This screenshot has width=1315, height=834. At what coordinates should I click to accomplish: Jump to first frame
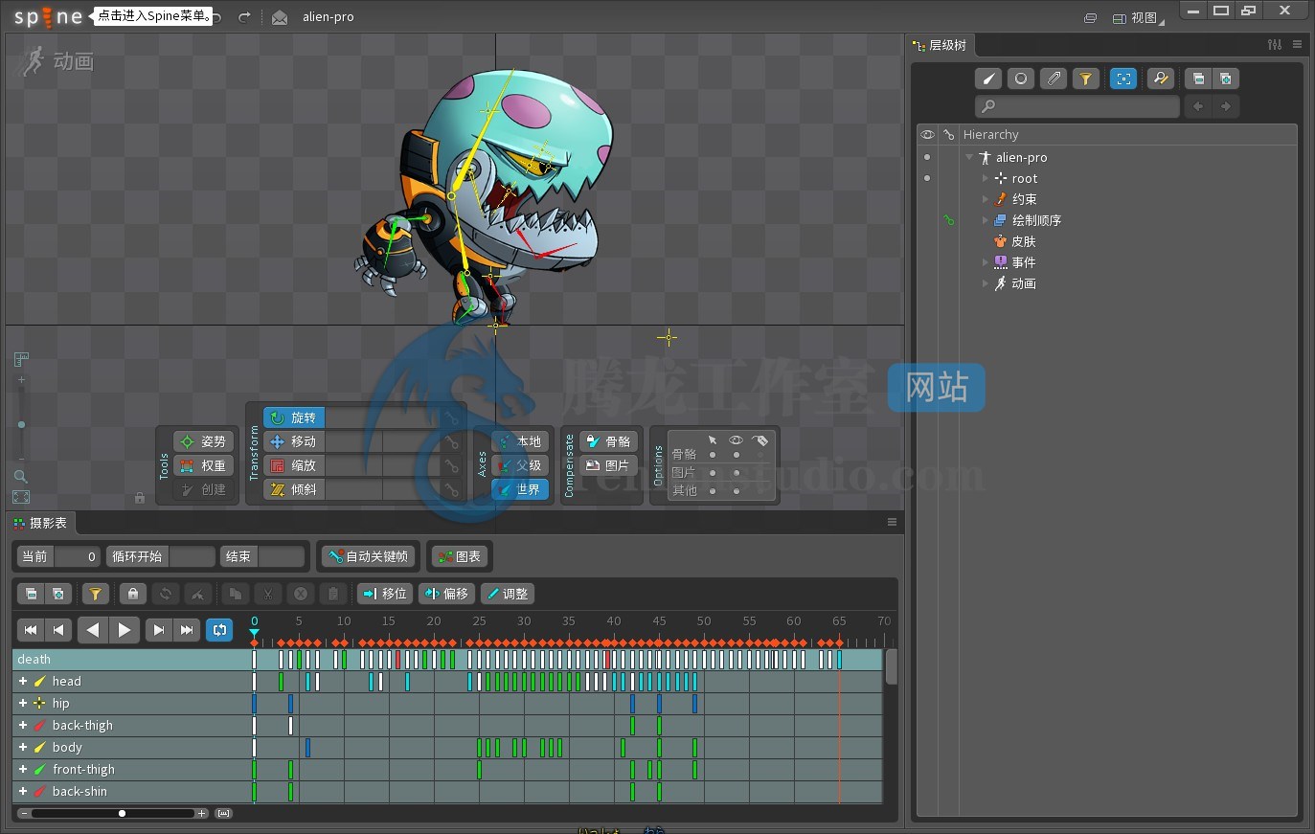point(31,629)
